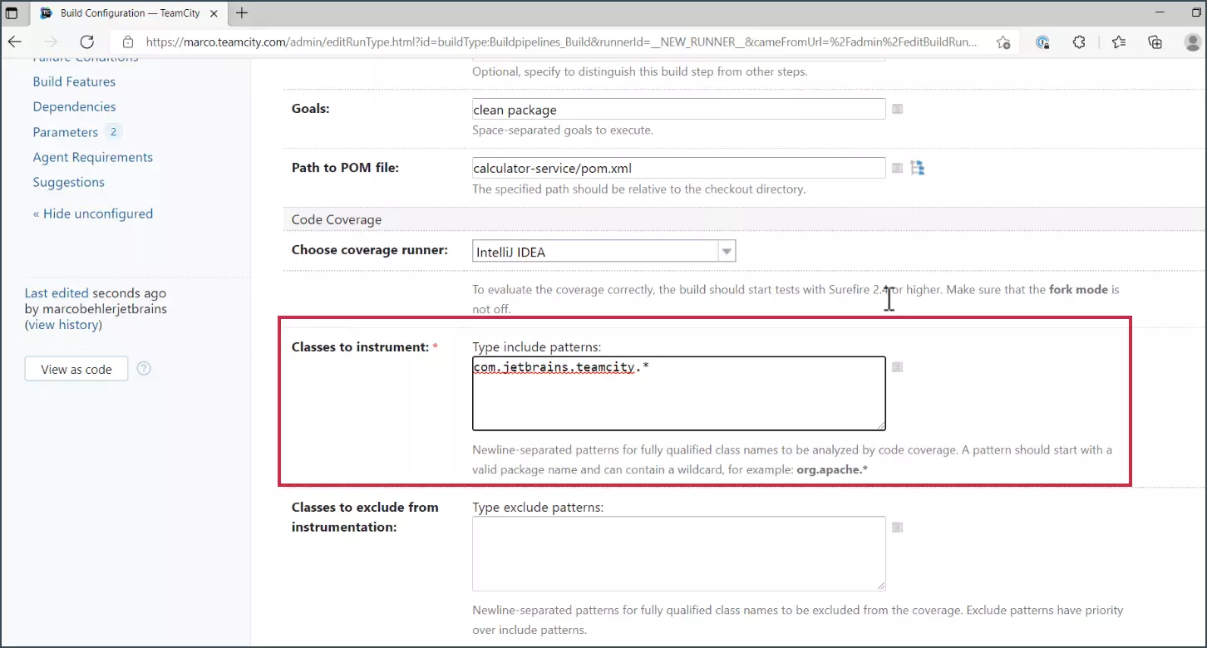Image resolution: width=1207 pixels, height=648 pixels.
Task: Select the Build Configuration TeamCity browser tab
Action: coord(129,13)
